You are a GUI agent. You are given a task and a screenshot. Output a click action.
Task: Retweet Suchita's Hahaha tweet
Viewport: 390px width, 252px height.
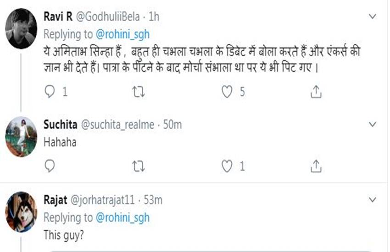138,165
